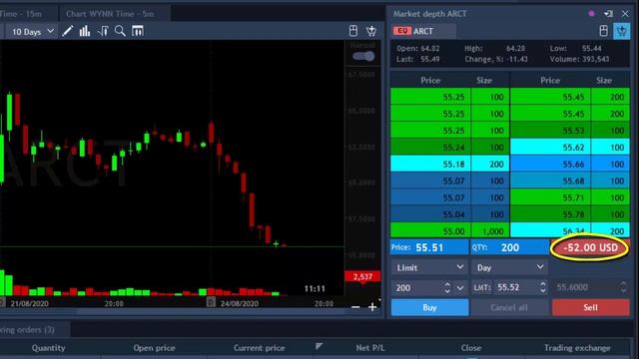Select bid price 55.04 row
The height and width of the screenshot is (359, 639).
tap(450, 214)
